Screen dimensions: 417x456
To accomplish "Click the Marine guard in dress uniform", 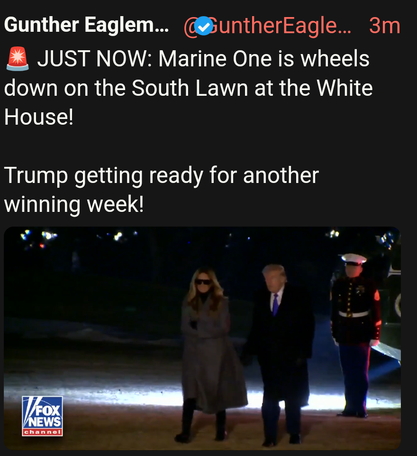I will click(x=356, y=335).
